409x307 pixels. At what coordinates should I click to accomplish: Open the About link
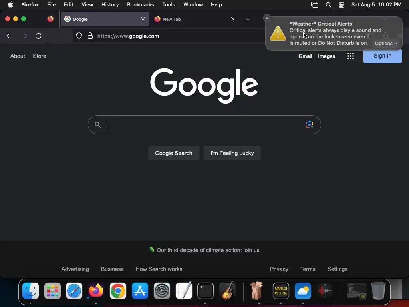point(18,56)
